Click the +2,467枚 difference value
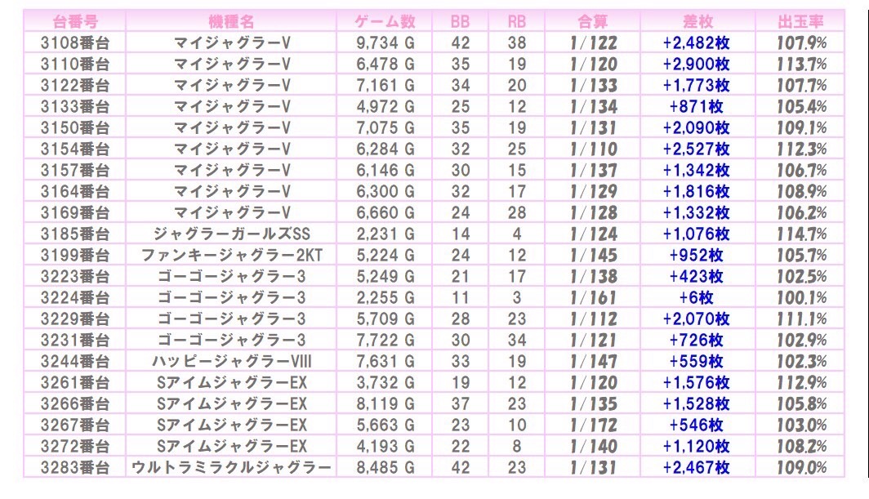Viewport: 869px width, 499px height. (696, 467)
